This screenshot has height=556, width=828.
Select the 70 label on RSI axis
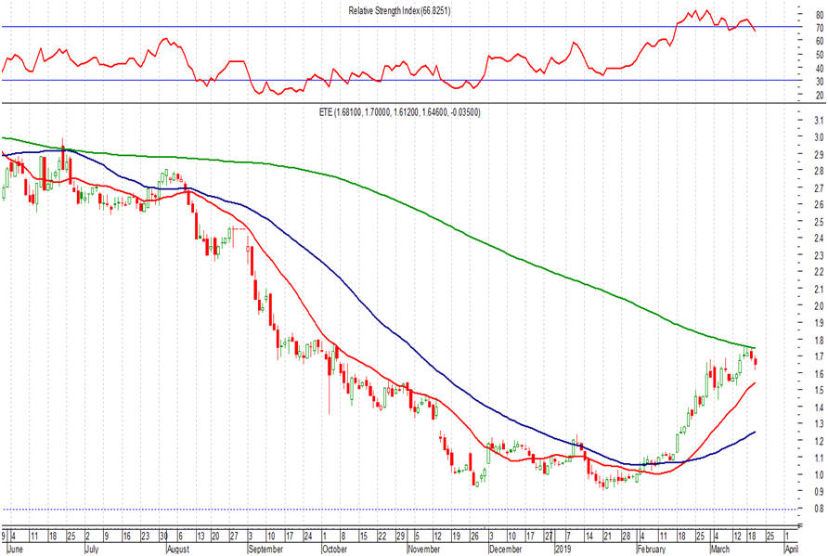click(x=820, y=28)
